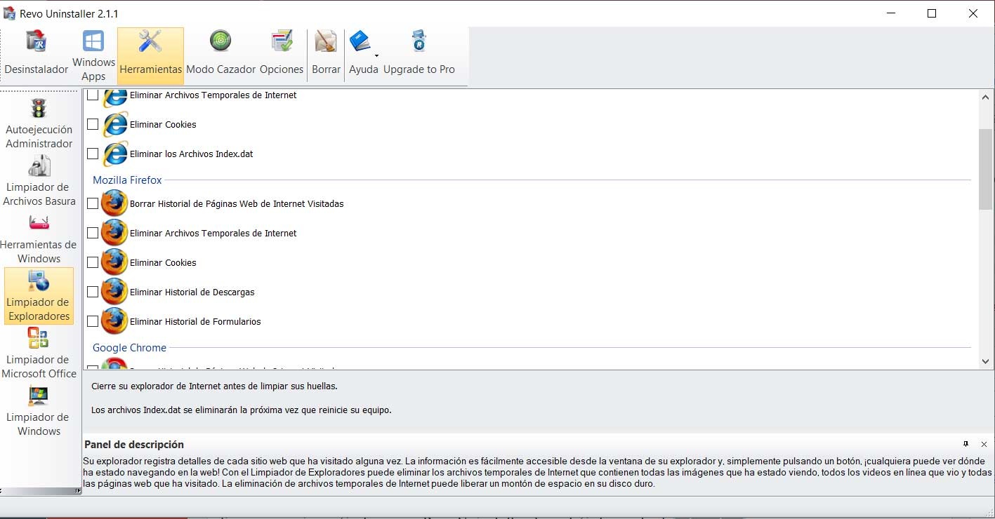The image size is (995, 519).
Task: Select Firefox 'Eliminar Archivos Temporales de Internet' label
Action: (213, 233)
